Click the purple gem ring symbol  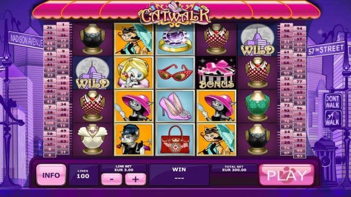coord(175,39)
